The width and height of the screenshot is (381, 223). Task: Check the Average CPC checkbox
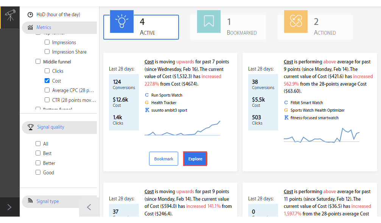pyautogui.click(x=47, y=90)
